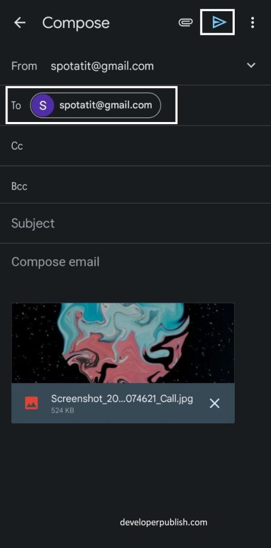Viewport: 271px width, 548px height.
Task: Tap the purple S avatar in recipient chip
Action: click(43, 105)
